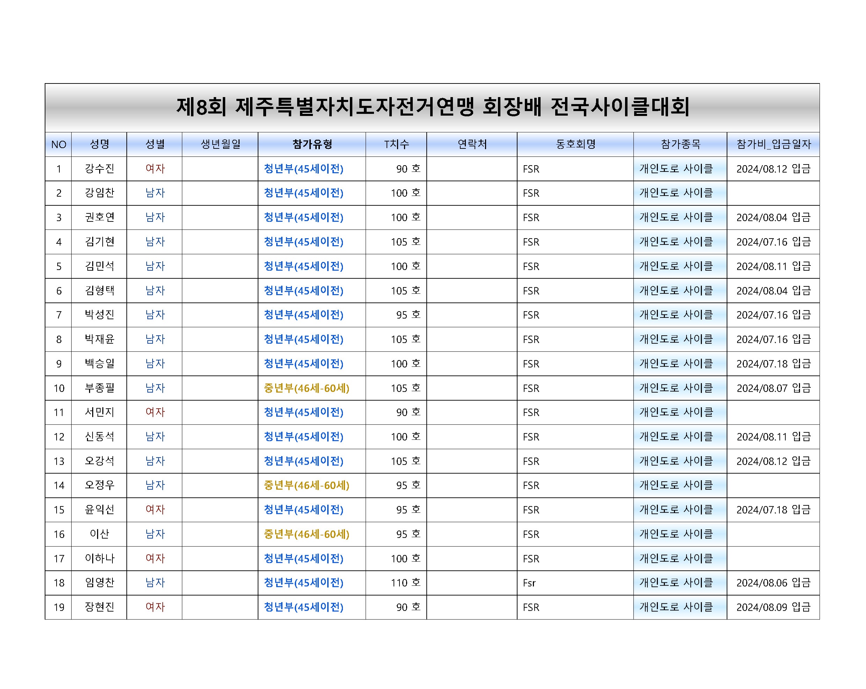
Task: Click 중년부(46세-60세) in 이산's row
Action: pyautogui.click(x=307, y=535)
